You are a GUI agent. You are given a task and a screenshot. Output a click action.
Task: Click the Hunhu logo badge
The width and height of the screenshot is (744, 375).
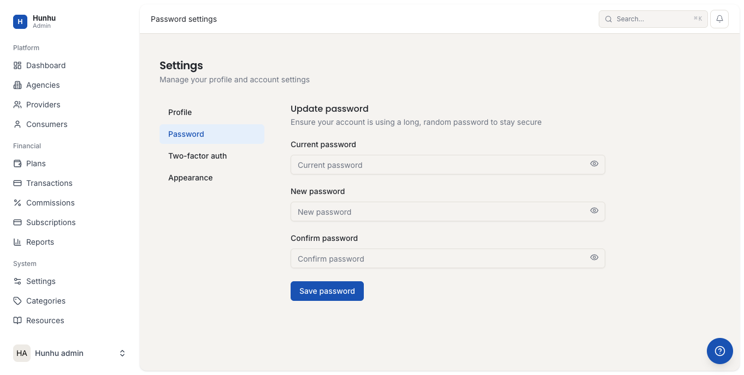(20, 22)
